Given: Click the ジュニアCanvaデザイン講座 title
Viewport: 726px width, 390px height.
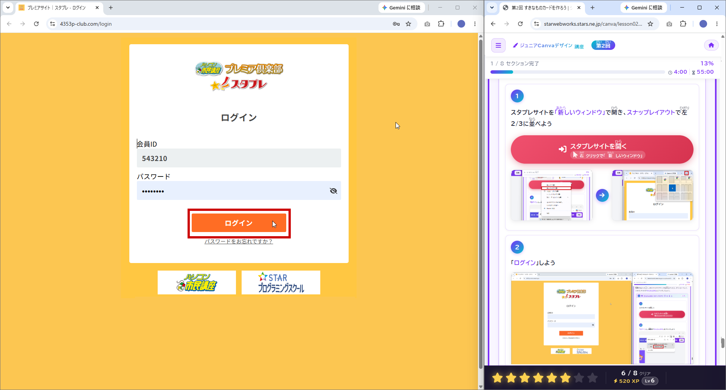Looking at the screenshot, I should pos(548,46).
